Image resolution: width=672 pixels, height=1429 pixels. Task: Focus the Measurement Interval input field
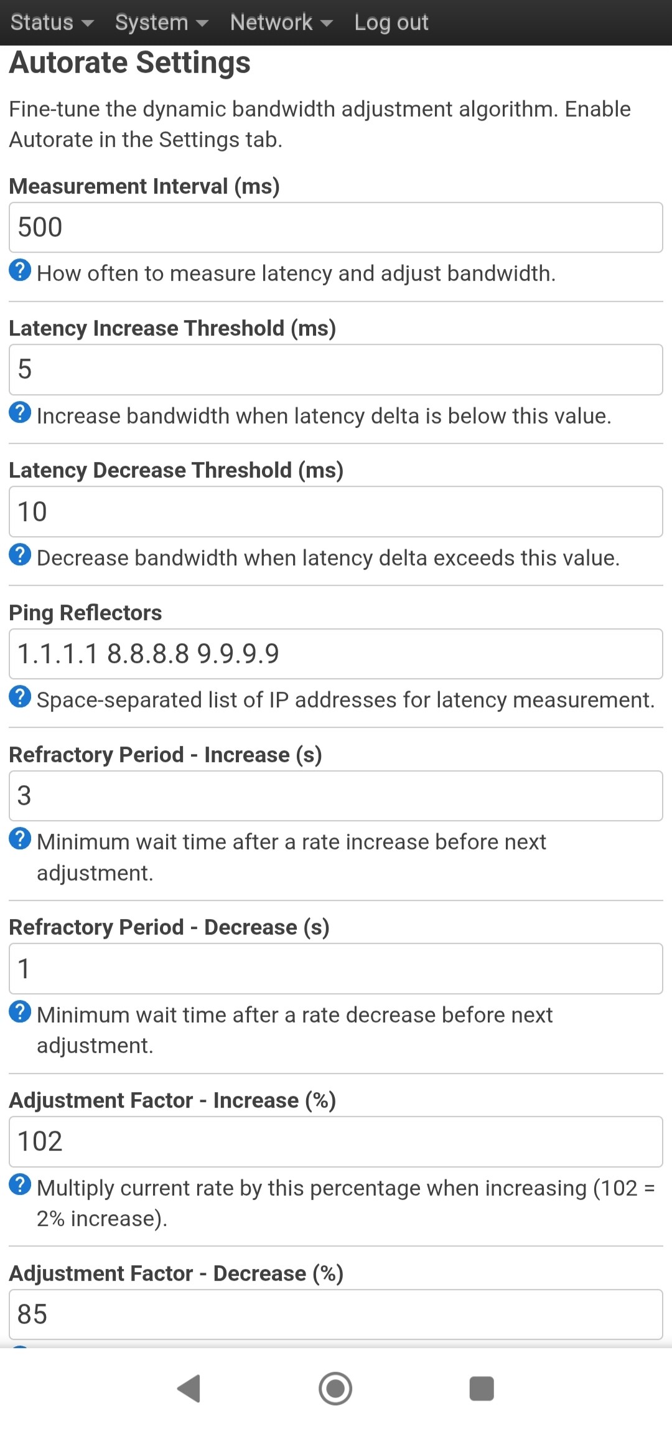point(336,227)
